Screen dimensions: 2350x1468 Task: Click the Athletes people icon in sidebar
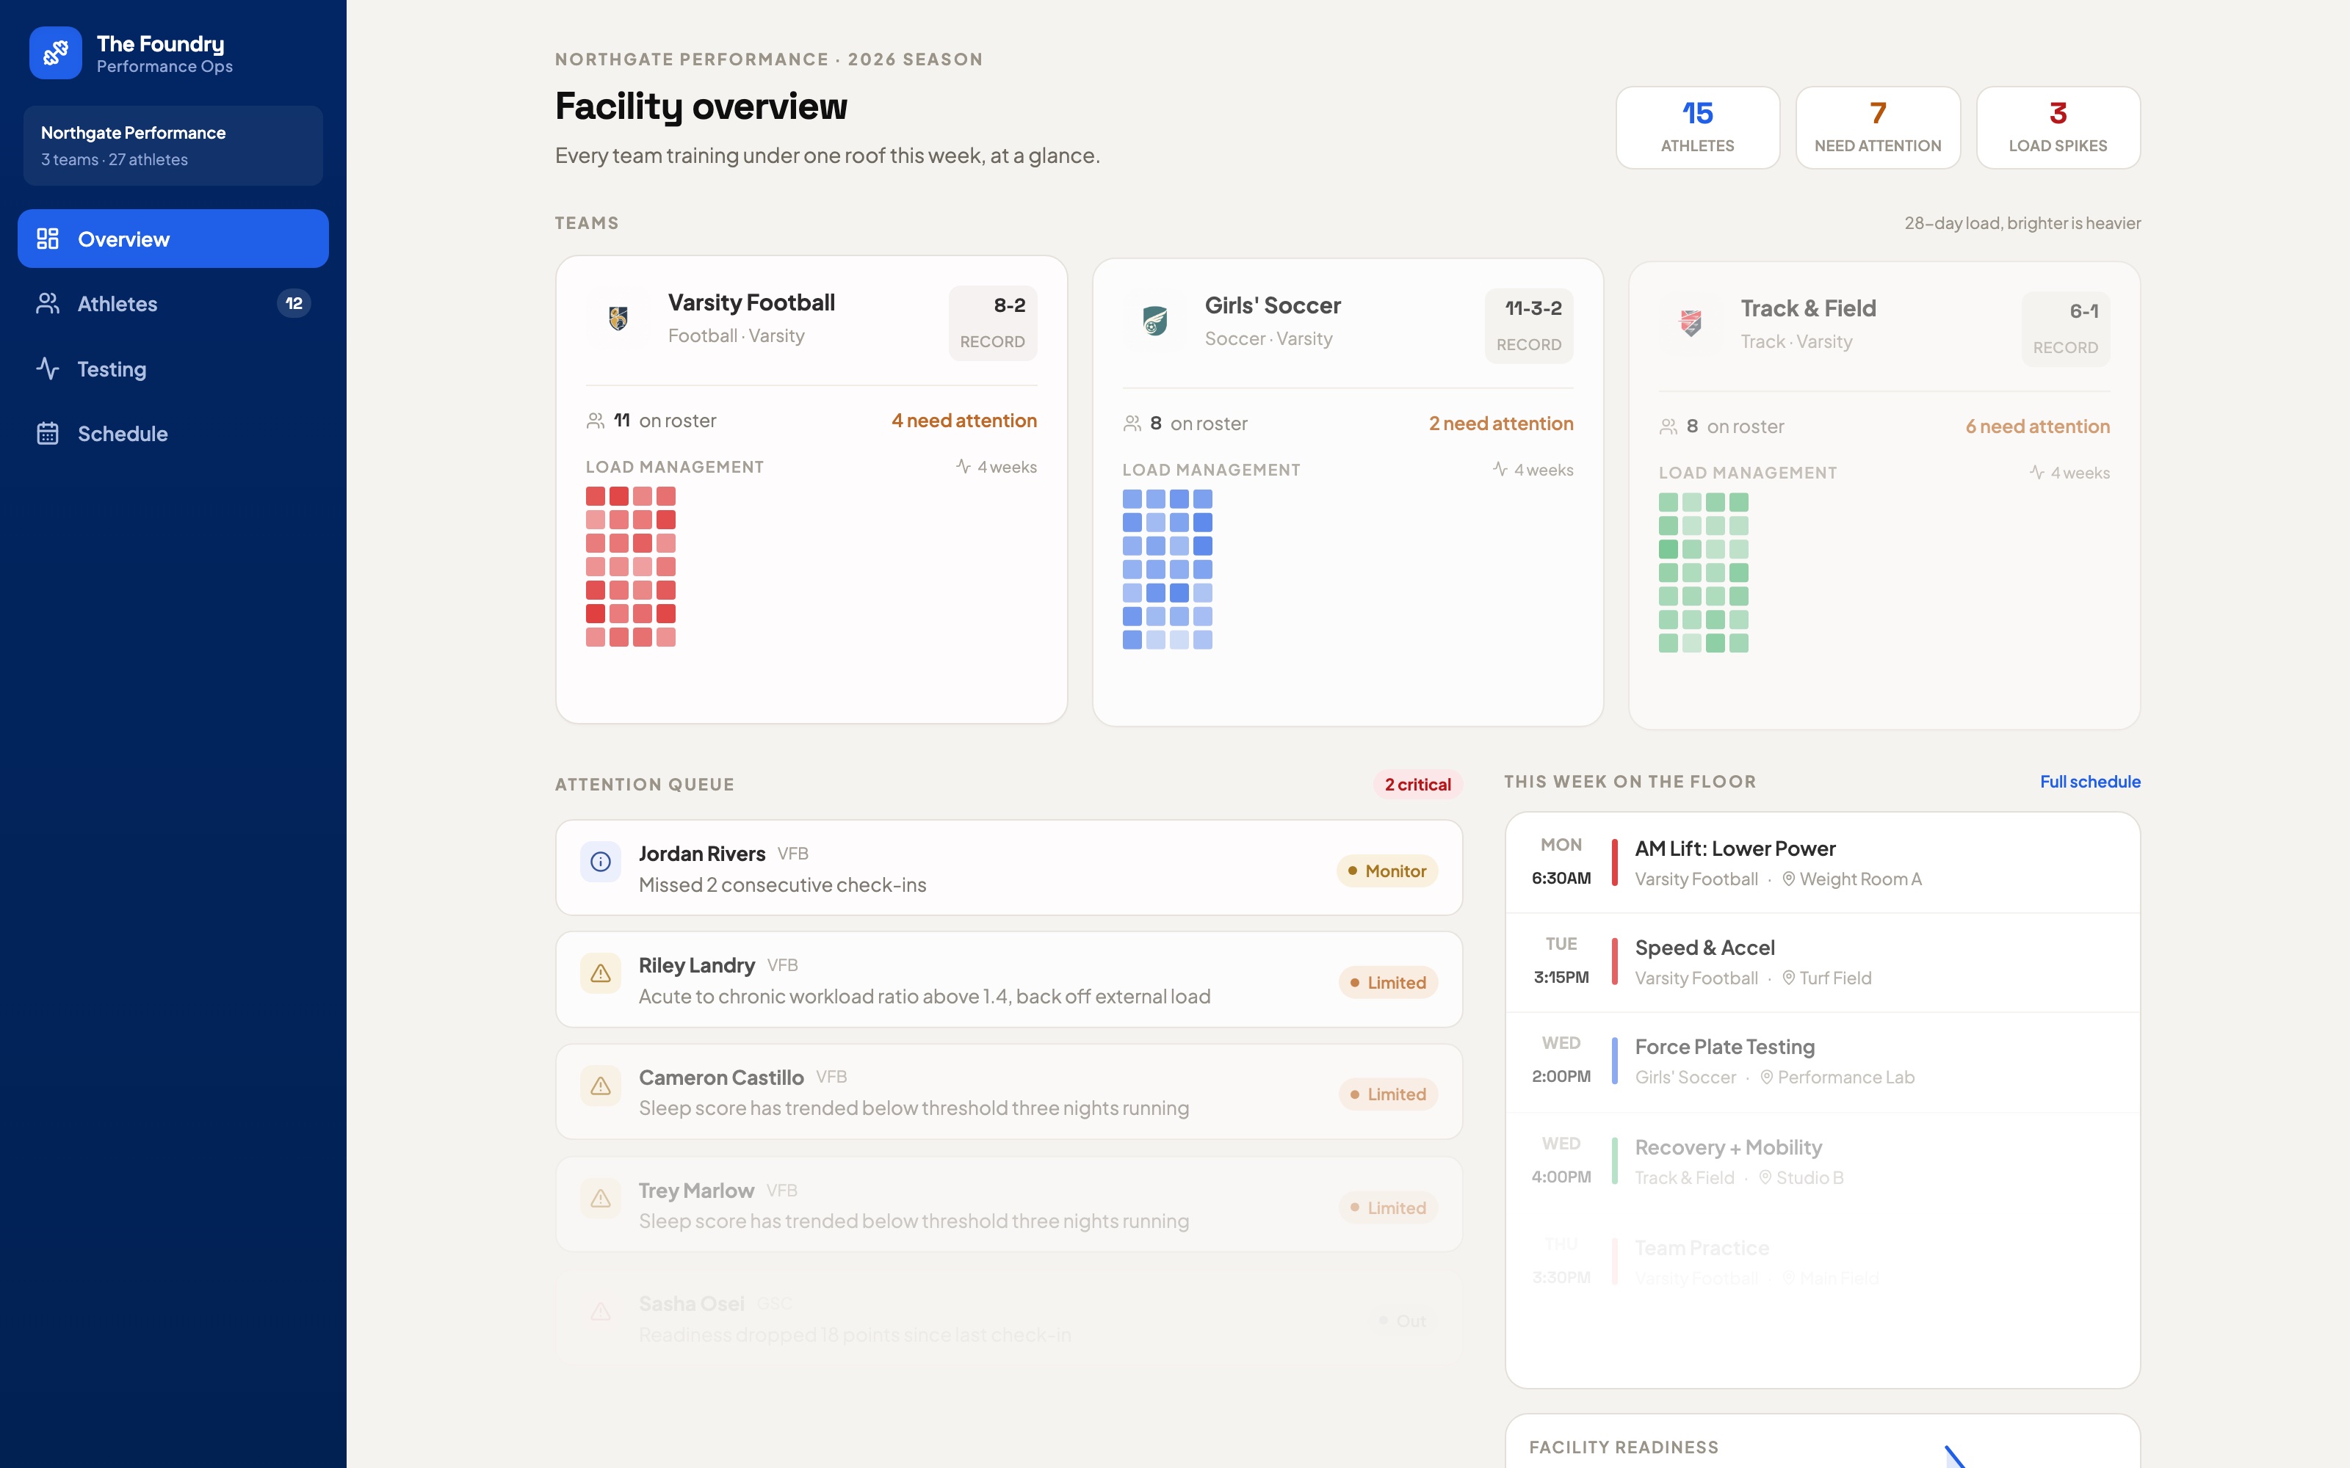48,304
